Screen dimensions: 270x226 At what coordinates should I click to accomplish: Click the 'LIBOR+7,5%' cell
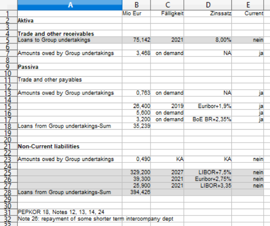208,173
